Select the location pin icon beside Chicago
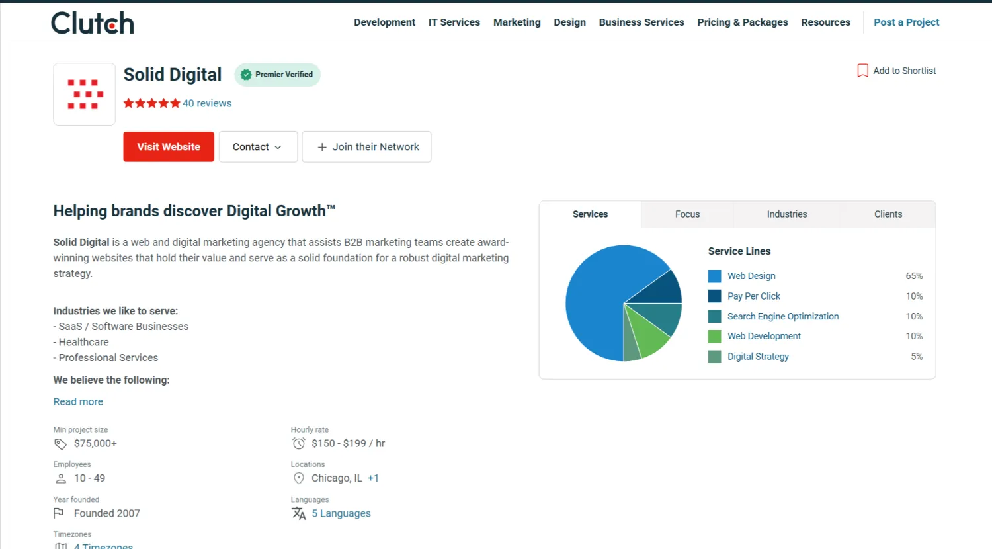Image resolution: width=992 pixels, height=549 pixels. click(299, 478)
